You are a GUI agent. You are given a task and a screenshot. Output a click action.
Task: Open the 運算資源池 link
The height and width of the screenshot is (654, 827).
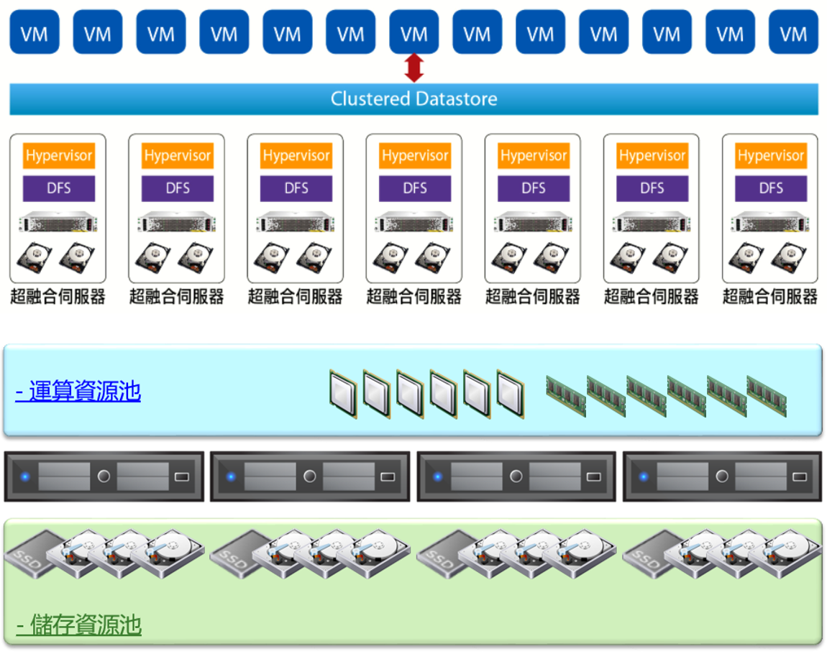78,391
